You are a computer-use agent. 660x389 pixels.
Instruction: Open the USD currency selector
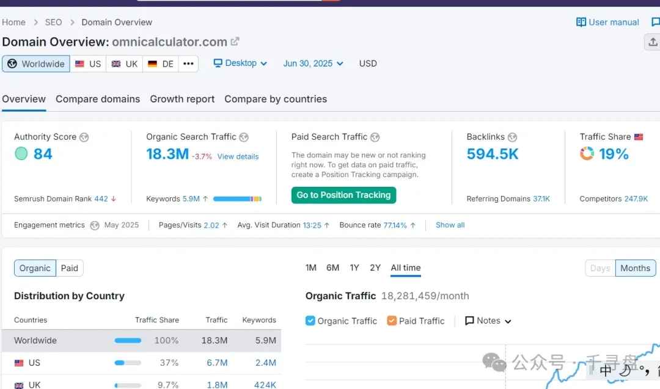coord(368,64)
